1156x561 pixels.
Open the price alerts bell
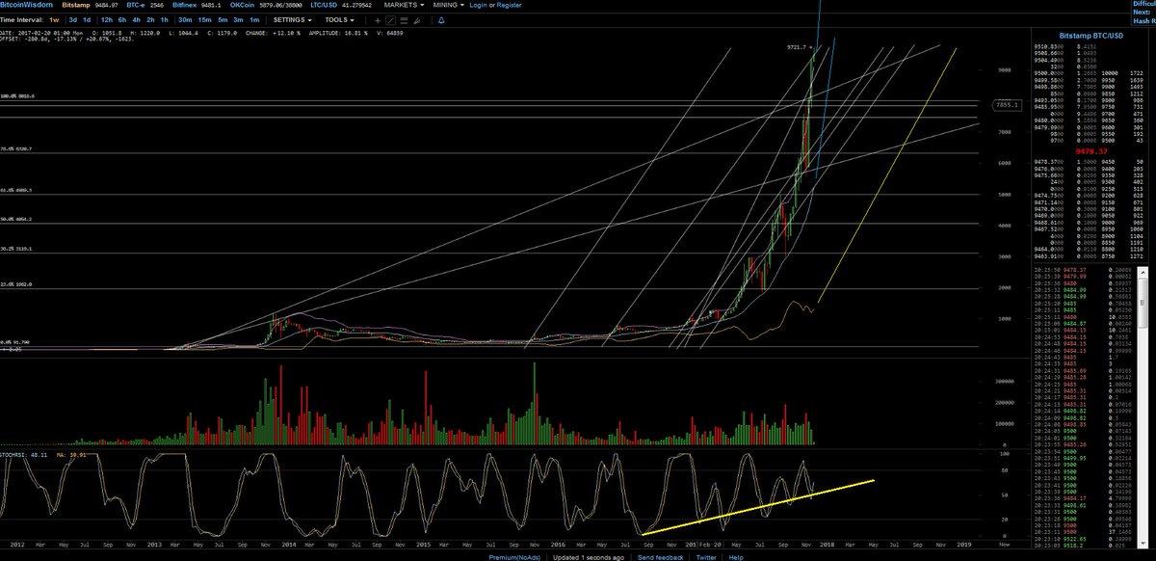pyautogui.click(x=440, y=20)
